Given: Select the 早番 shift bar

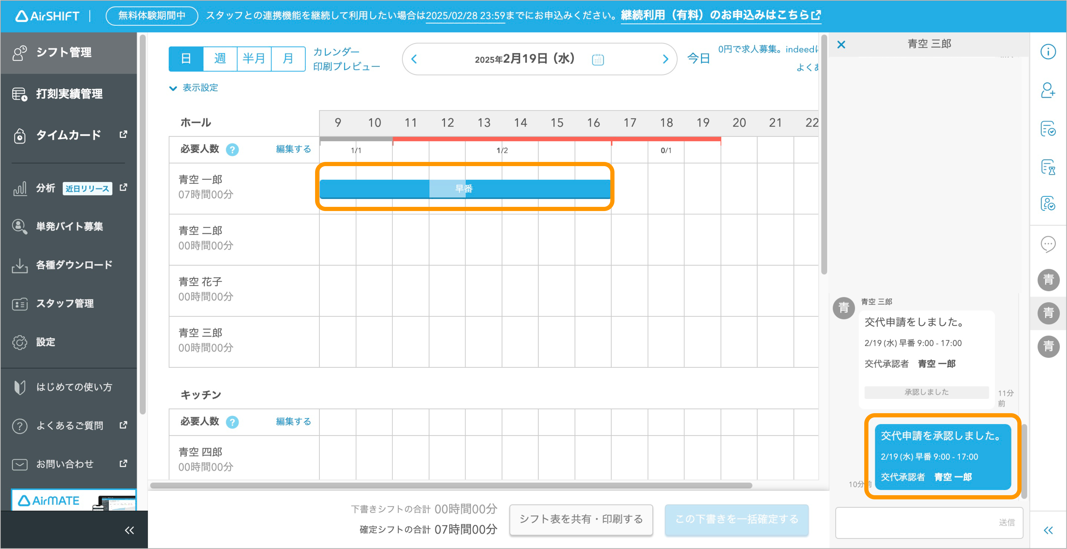Looking at the screenshot, I should [465, 189].
